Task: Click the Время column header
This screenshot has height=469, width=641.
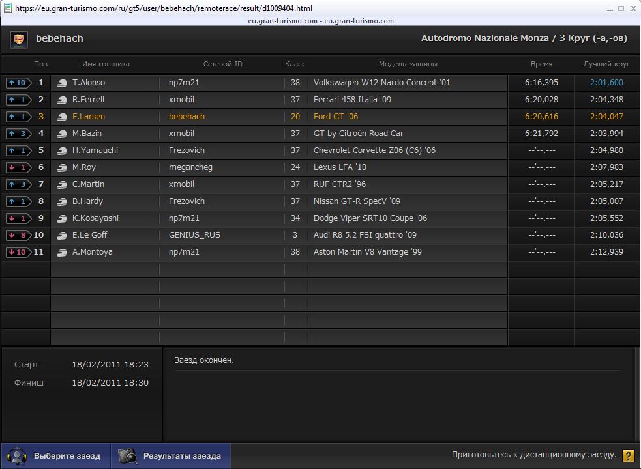Action: pyautogui.click(x=541, y=64)
